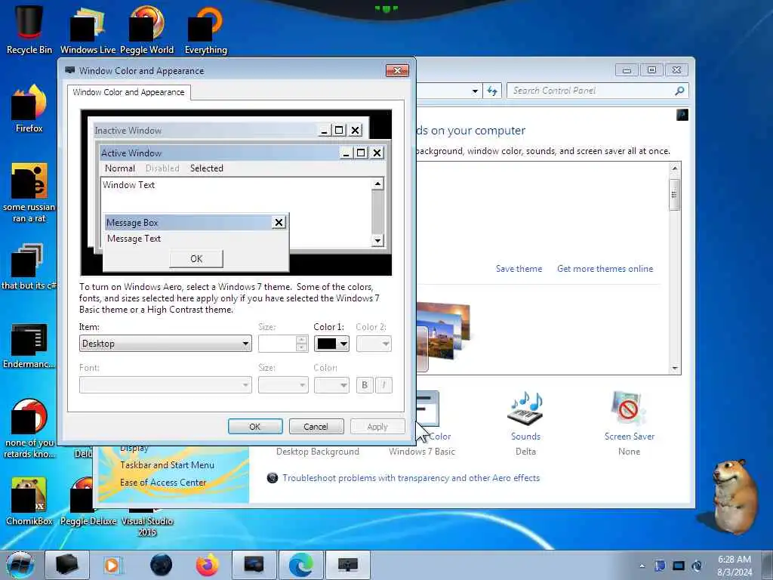The height and width of the screenshot is (580, 773).
Task: Open the Color 1 dropdown arrow
Action: tap(343, 344)
